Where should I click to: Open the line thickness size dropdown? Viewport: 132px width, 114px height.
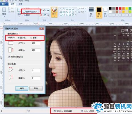pyautogui.click(x=91, y=12)
